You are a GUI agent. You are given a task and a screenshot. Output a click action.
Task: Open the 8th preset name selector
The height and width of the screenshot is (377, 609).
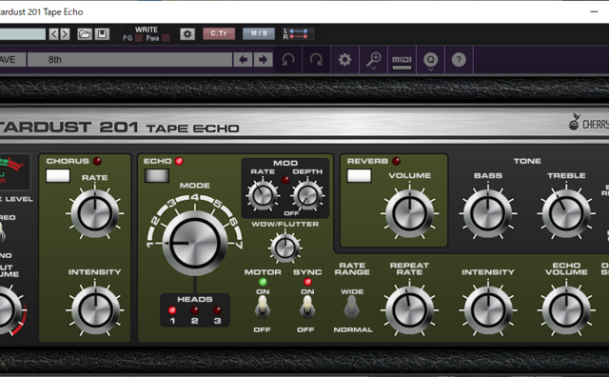(129, 59)
